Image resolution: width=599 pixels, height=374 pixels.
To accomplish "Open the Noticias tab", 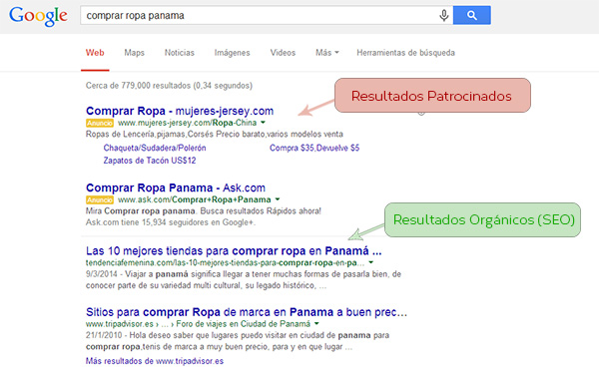I will coord(179,53).
